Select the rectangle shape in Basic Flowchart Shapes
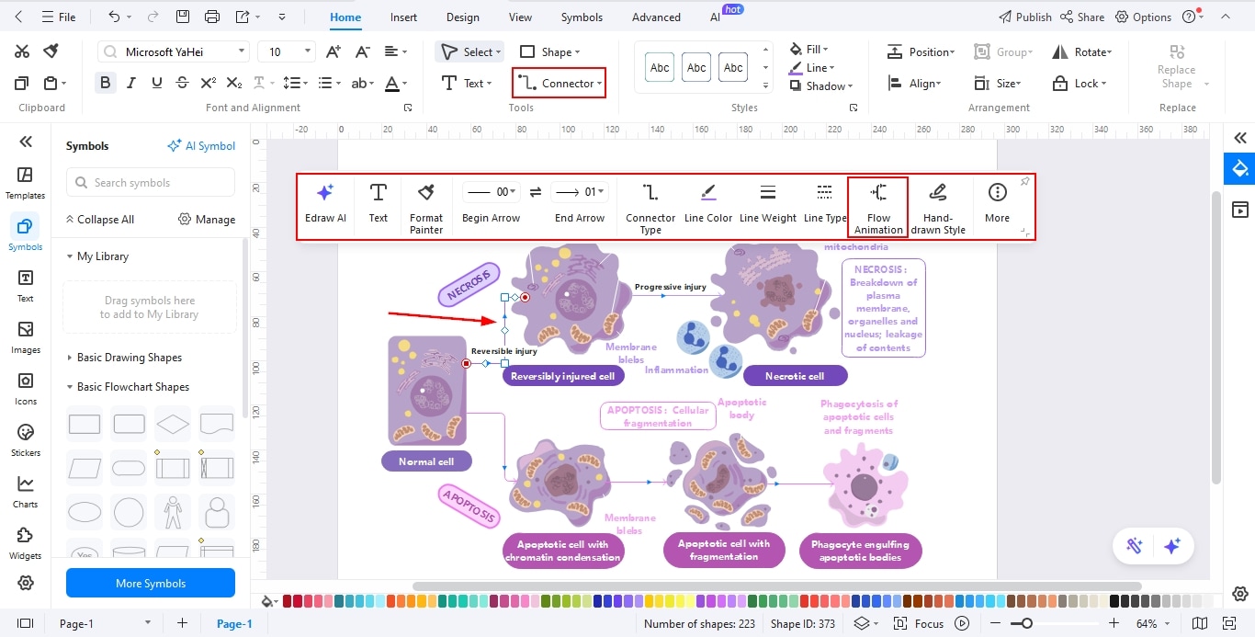The image size is (1255, 637). pyautogui.click(x=85, y=425)
